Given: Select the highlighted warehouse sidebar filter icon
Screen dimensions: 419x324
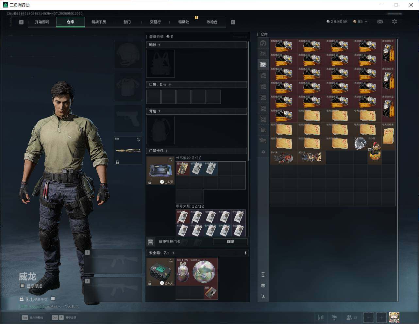Looking at the screenshot, I should 263,64.
